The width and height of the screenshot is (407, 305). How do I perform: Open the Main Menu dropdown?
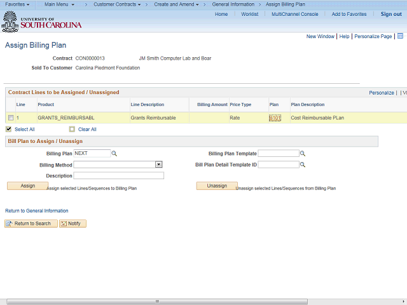[x=59, y=4]
